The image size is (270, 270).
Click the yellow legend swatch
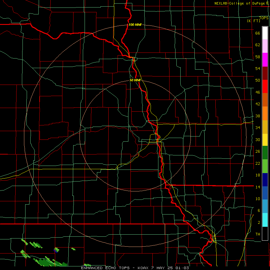265,140
